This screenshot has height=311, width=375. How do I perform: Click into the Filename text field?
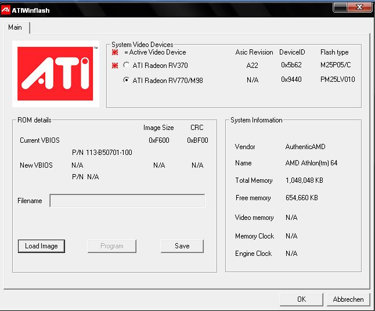coord(127,201)
